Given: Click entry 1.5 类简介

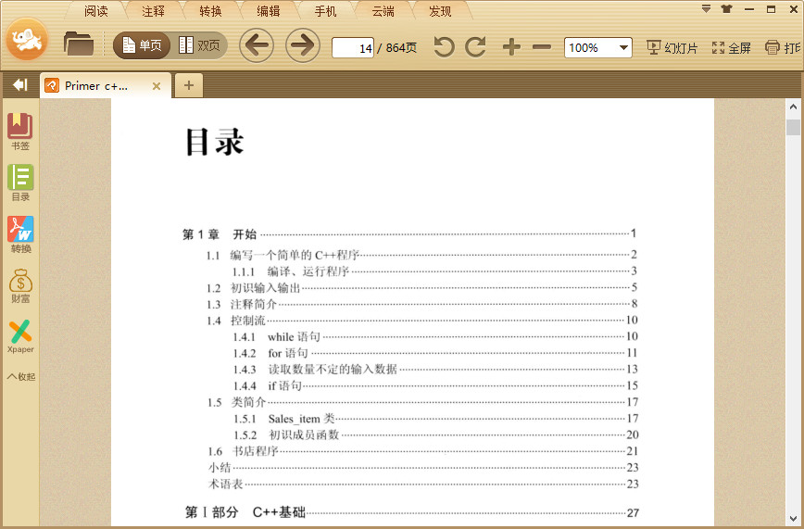Looking at the screenshot, I should pyautogui.click(x=422, y=402).
